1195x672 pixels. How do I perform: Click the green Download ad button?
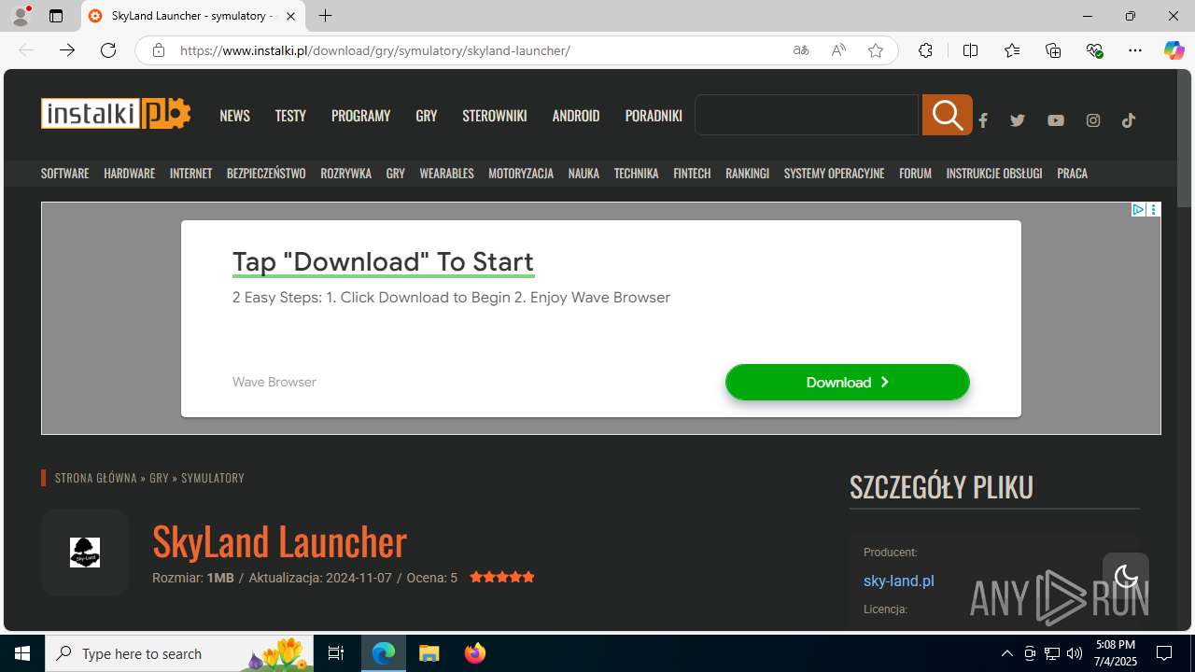[x=848, y=382]
